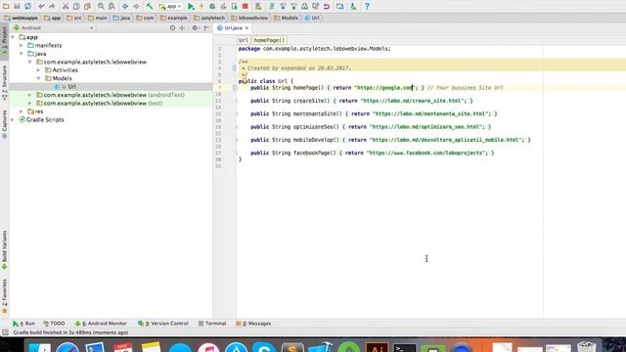Open the Build Variants side tab
The image size is (626, 352).
pos(4,250)
